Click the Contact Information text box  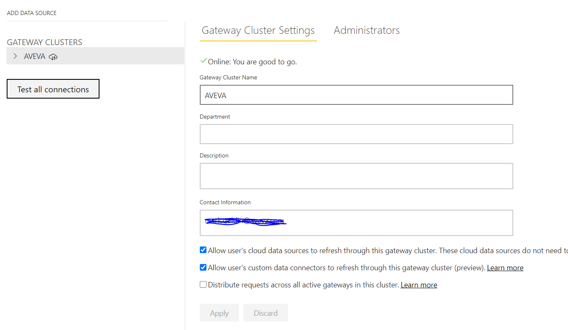357,223
